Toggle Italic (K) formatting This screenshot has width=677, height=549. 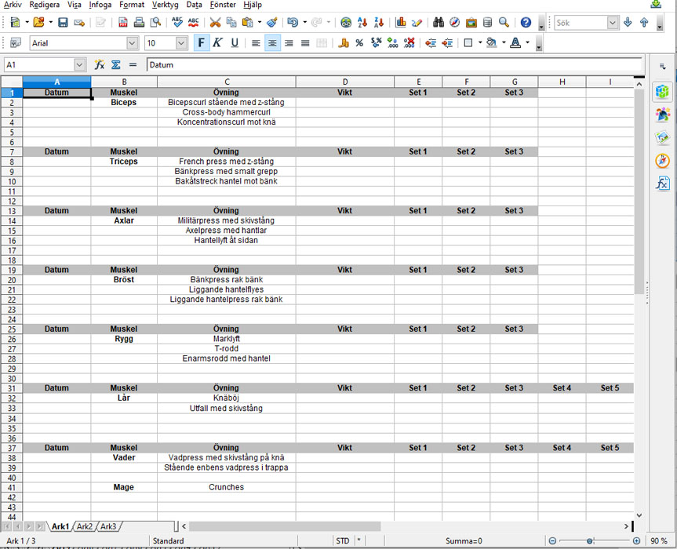pyautogui.click(x=217, y=42)
